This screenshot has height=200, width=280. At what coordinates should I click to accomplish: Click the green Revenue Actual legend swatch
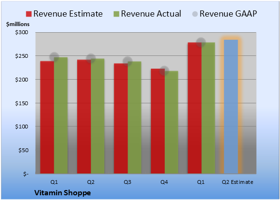116,14
